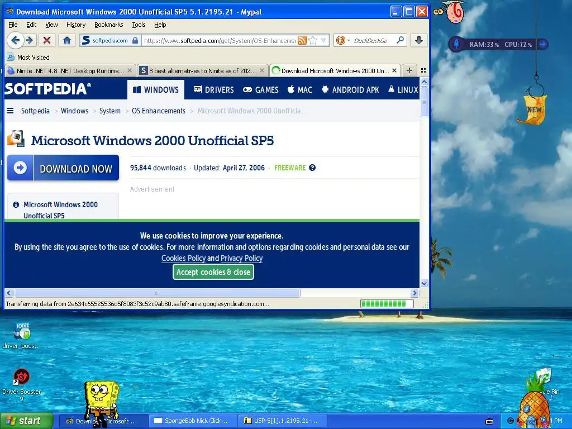The height and width of the screenshot is (429, 572).
Task: Open the Edit menu
Action: (31, 25)
